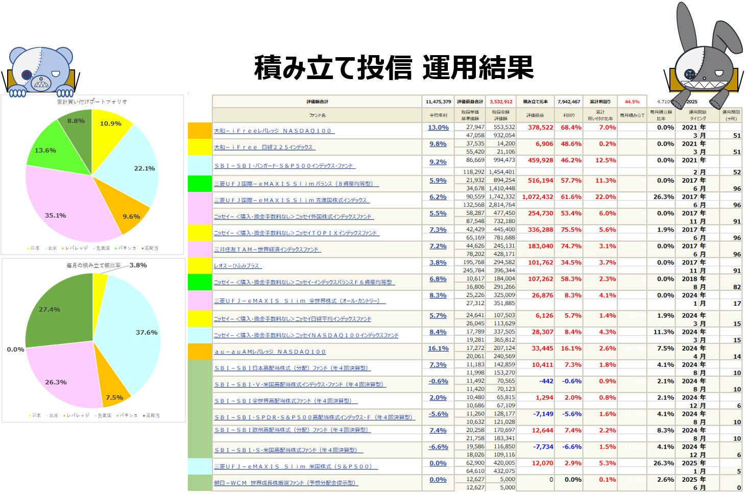
Task: Select the yield value 75.5%
Action: [571, 230]
